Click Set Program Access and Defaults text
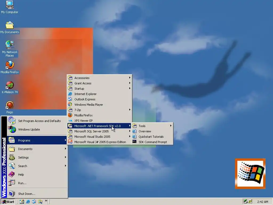Screen dimensions: 273x205 [x=39, y=121]
